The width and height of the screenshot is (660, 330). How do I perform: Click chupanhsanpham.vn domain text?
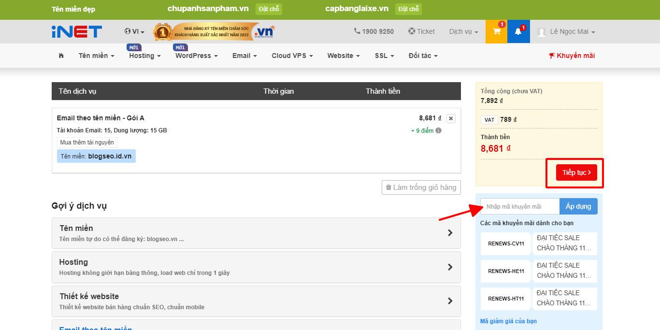(x=208, y=9)
